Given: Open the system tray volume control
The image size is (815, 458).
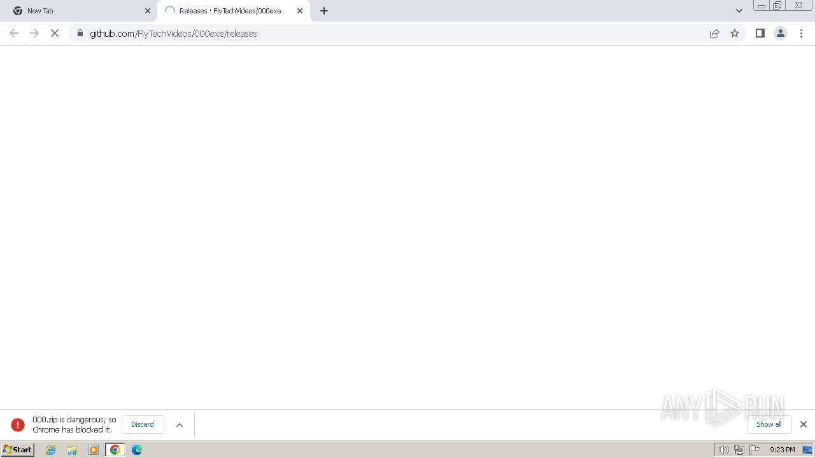Looking at the screenshot, I should coord(723,450).
